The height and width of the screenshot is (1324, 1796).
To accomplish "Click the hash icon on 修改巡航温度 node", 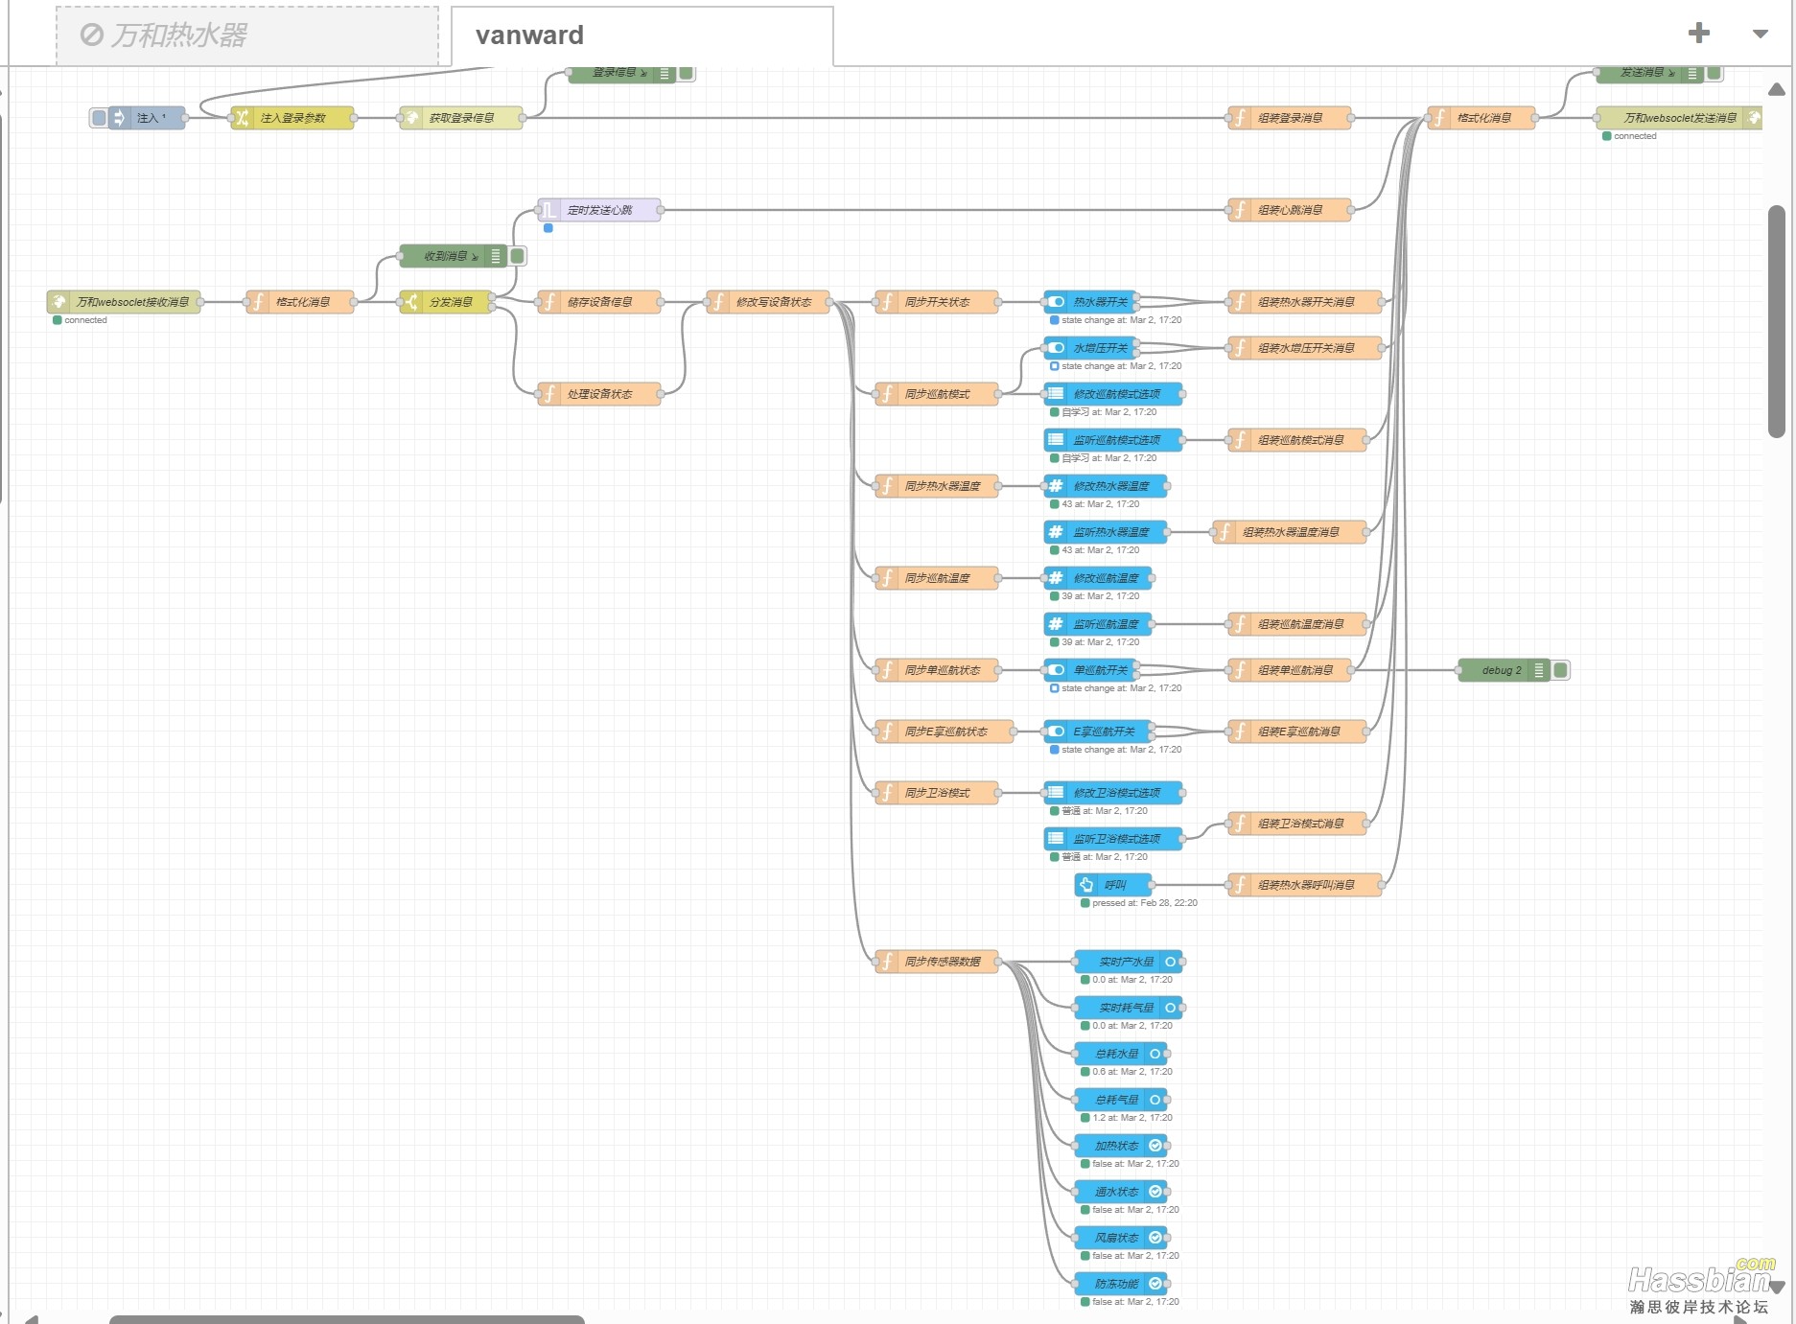I will click(x=1056, y=578).
